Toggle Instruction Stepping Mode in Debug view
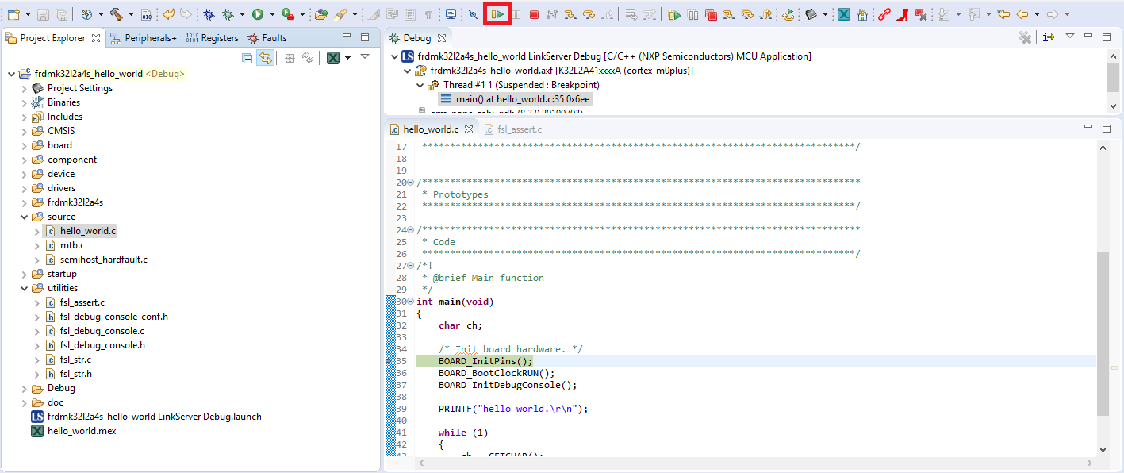Image resolution: width=1124 pixels, height=473 pixels. 1049,37
